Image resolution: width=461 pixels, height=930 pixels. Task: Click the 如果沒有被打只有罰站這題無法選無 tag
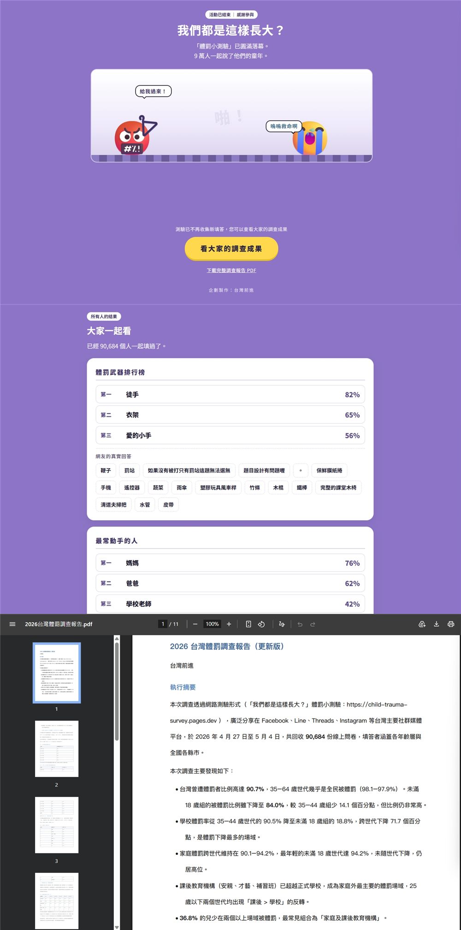[x=189, y=470]
